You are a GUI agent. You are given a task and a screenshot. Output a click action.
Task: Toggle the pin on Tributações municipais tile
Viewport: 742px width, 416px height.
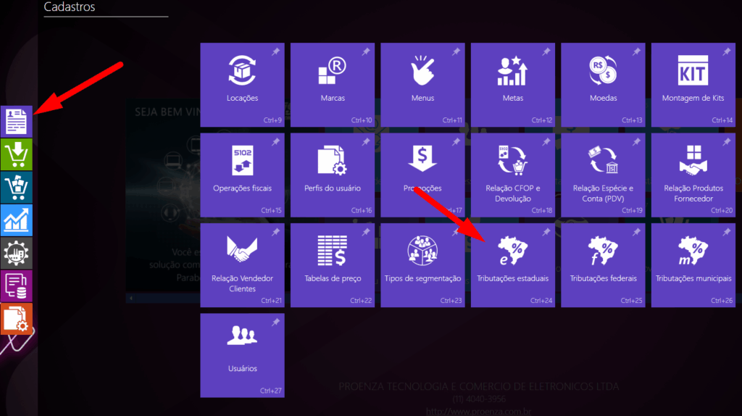click(x=726, y=232)
